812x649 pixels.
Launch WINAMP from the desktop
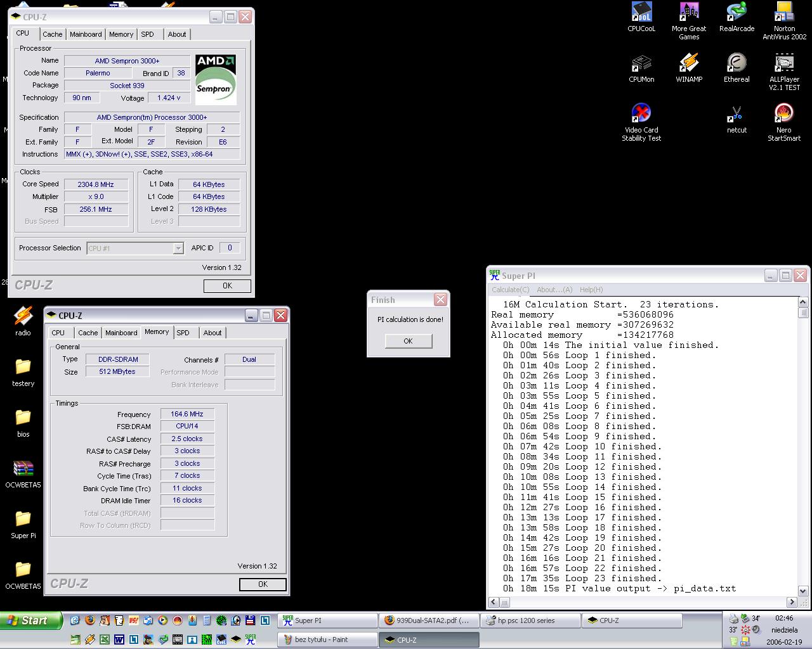click(689, 63)
